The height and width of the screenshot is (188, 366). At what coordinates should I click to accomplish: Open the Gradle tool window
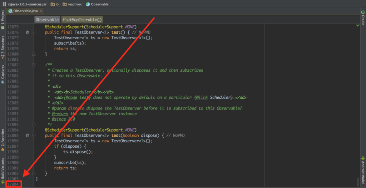pos(363,17)
